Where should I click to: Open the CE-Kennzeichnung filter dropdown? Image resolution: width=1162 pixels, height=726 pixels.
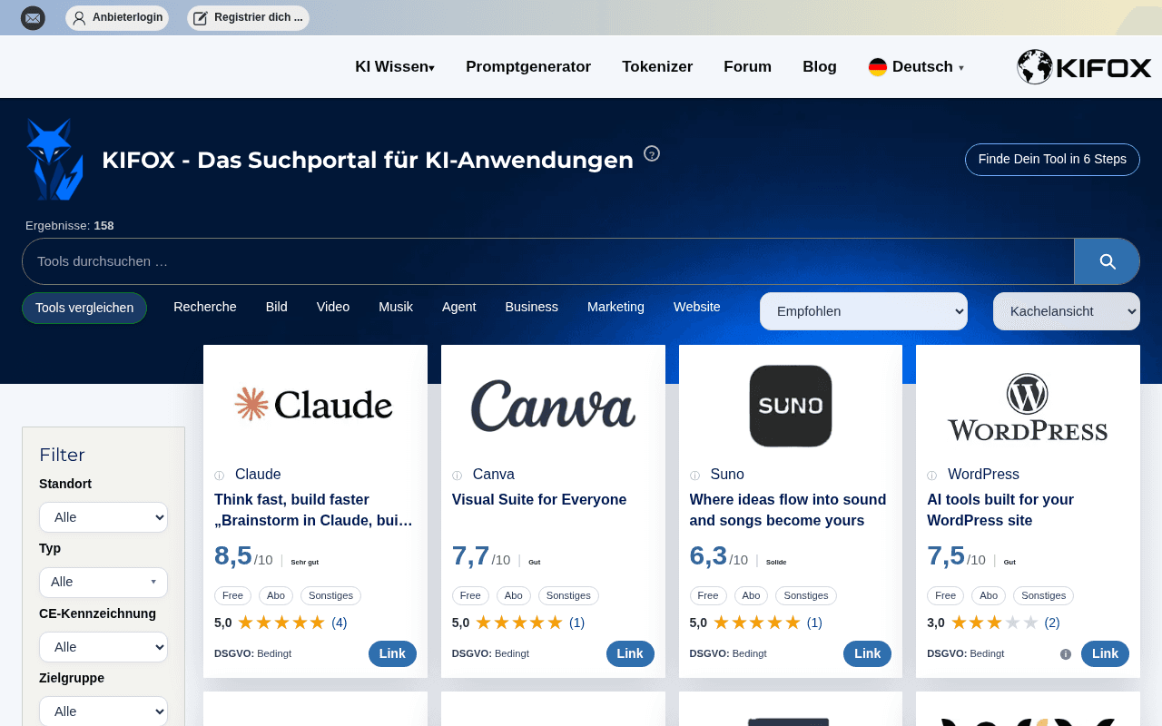point(103,647)
